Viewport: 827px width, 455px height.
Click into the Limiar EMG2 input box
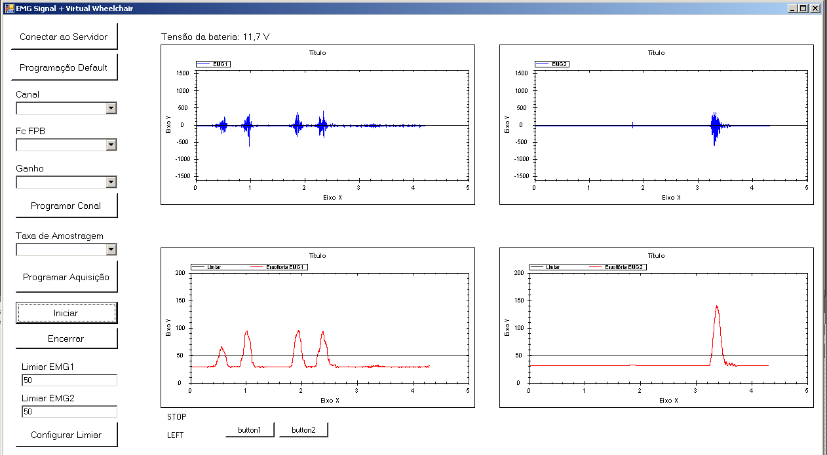coord(69,412)
